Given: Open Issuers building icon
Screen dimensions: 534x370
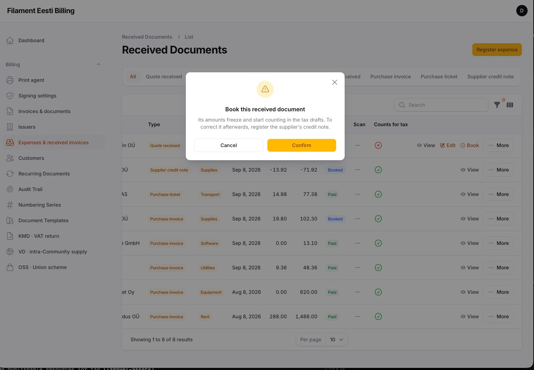Looking at the screenshot, I should (10, 127).
